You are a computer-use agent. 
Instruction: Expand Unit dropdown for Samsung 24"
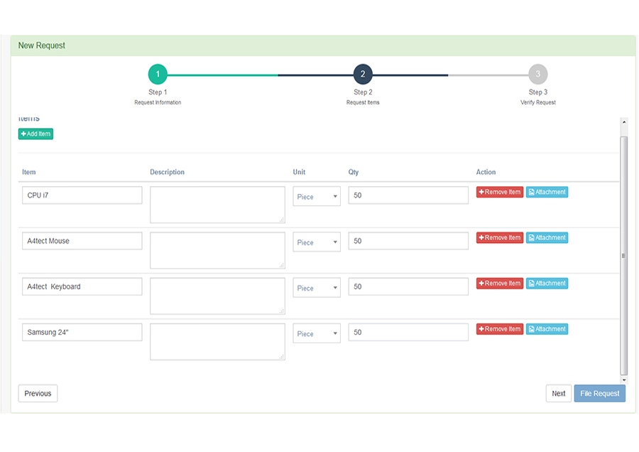(317, 333)
